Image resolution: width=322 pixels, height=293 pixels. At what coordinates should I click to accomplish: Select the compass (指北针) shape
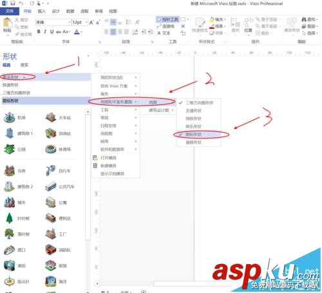[x=17, y=281]
